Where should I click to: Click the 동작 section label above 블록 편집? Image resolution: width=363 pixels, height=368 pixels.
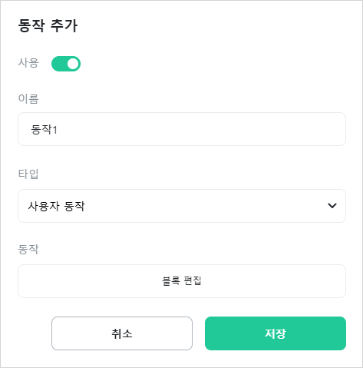click(28, 249)
